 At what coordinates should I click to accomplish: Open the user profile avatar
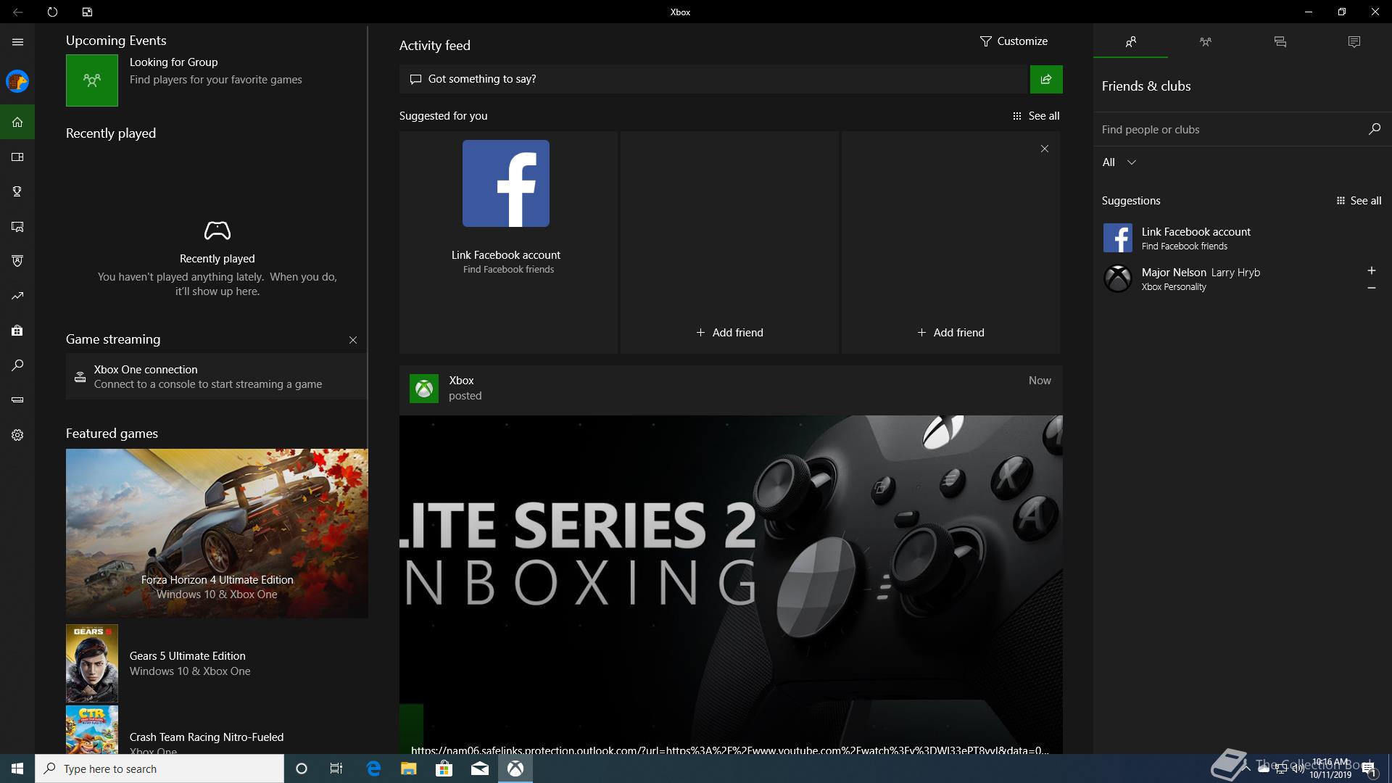pyautogui.click(x=17, y=81)
